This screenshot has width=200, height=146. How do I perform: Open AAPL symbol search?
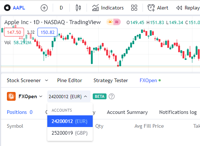pyautogui.click(x=19, y=8)
